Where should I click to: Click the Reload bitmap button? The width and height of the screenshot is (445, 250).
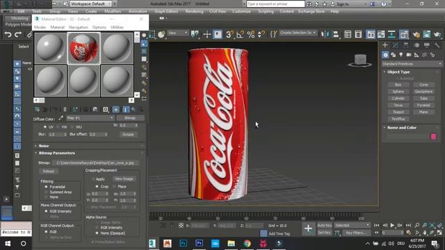click(48, 172)
